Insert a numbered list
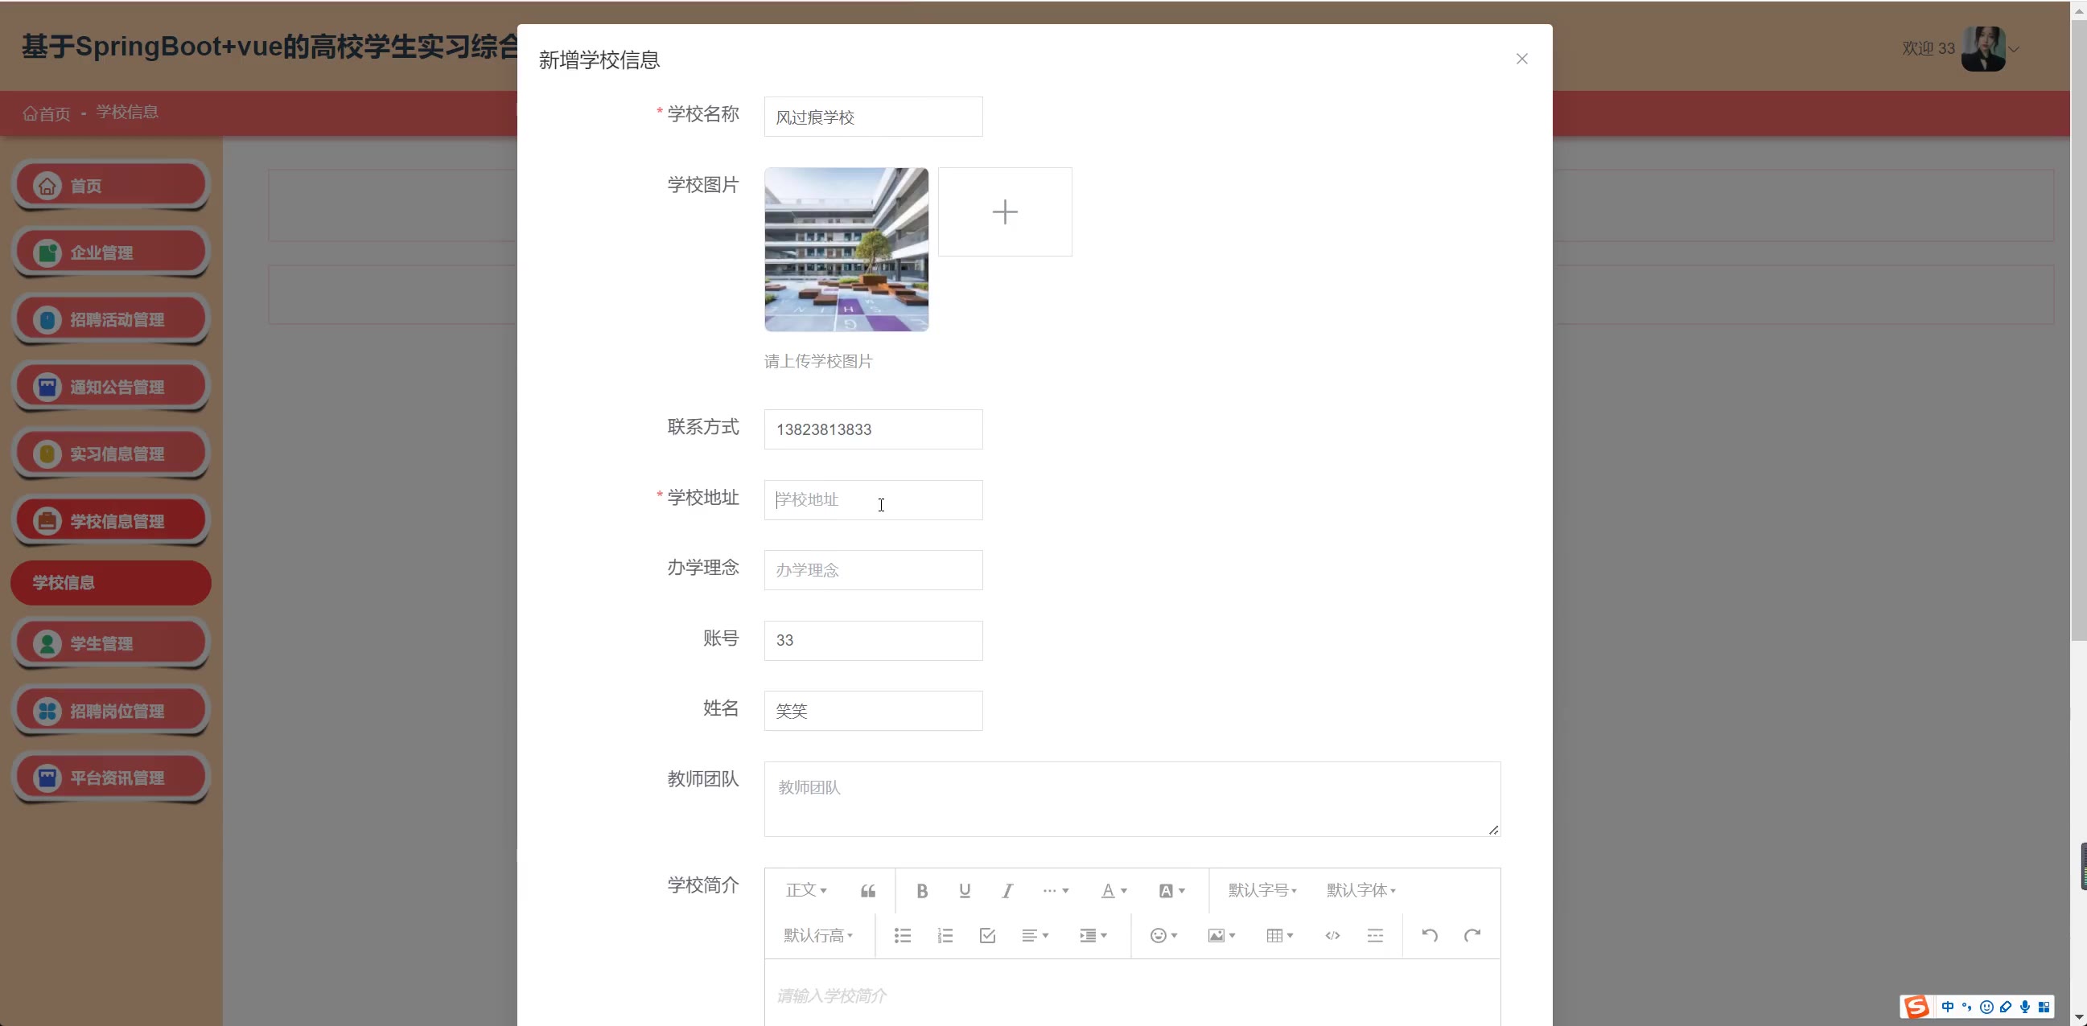 tap(945, 936)
